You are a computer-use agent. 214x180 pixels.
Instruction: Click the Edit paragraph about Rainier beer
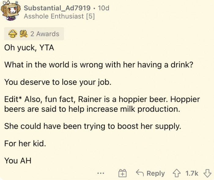click(x=102, y=104)
